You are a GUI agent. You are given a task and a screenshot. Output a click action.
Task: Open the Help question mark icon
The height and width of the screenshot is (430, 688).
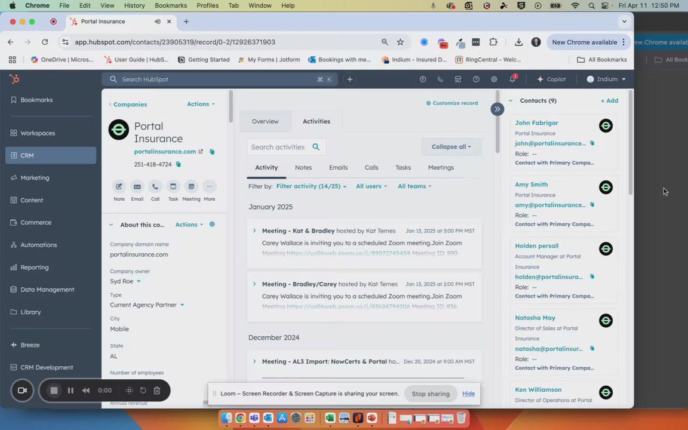(x=476, y=79)
